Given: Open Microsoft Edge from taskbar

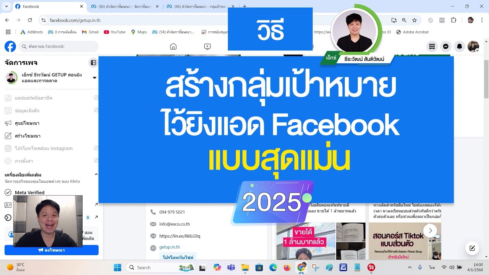Looking at the screenshot, I should pos(273,267).
